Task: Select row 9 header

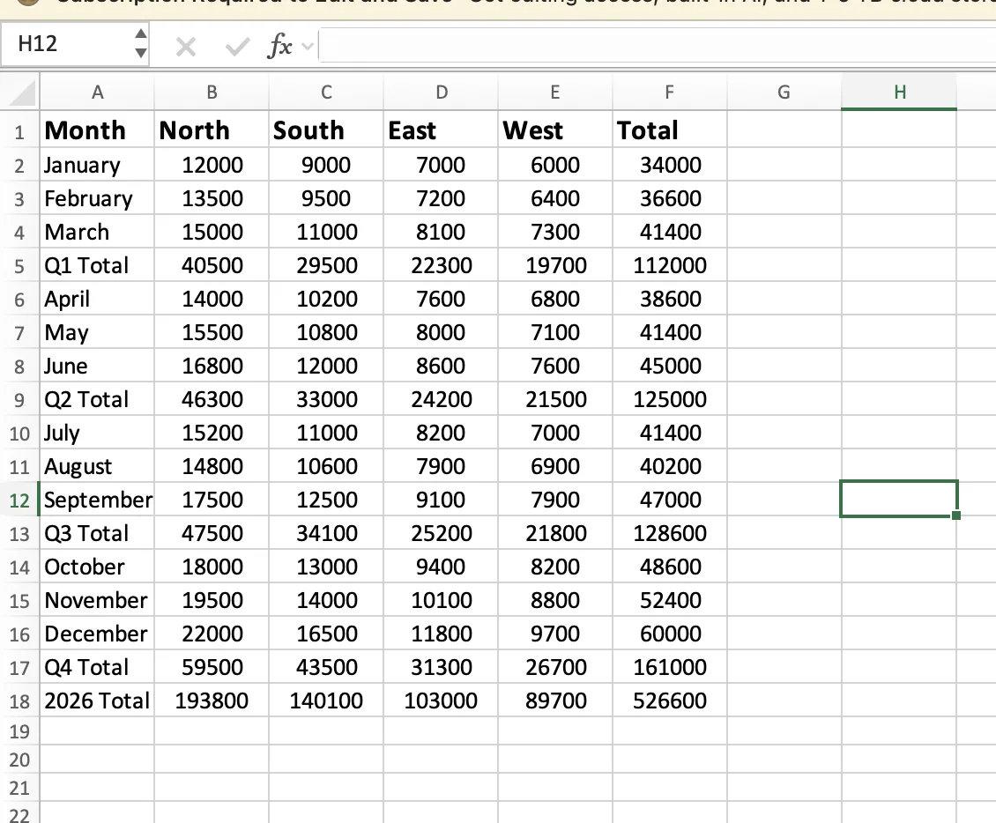Action: [x=19, y=399]
